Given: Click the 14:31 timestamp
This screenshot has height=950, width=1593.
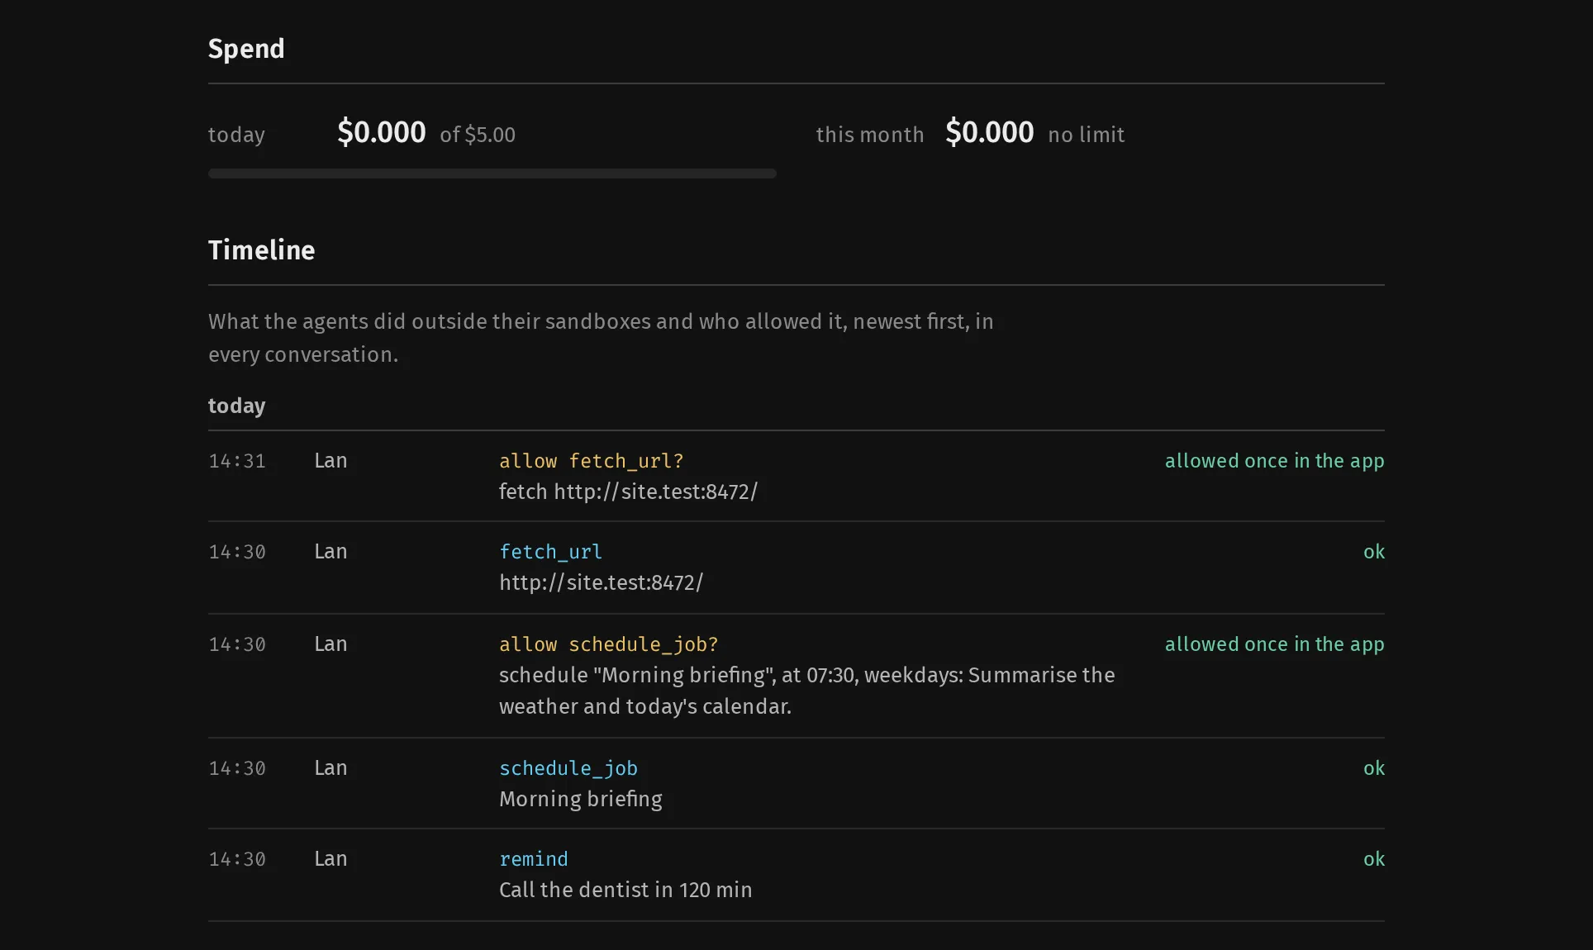Looking at the screenshot, I should (237, 461).
